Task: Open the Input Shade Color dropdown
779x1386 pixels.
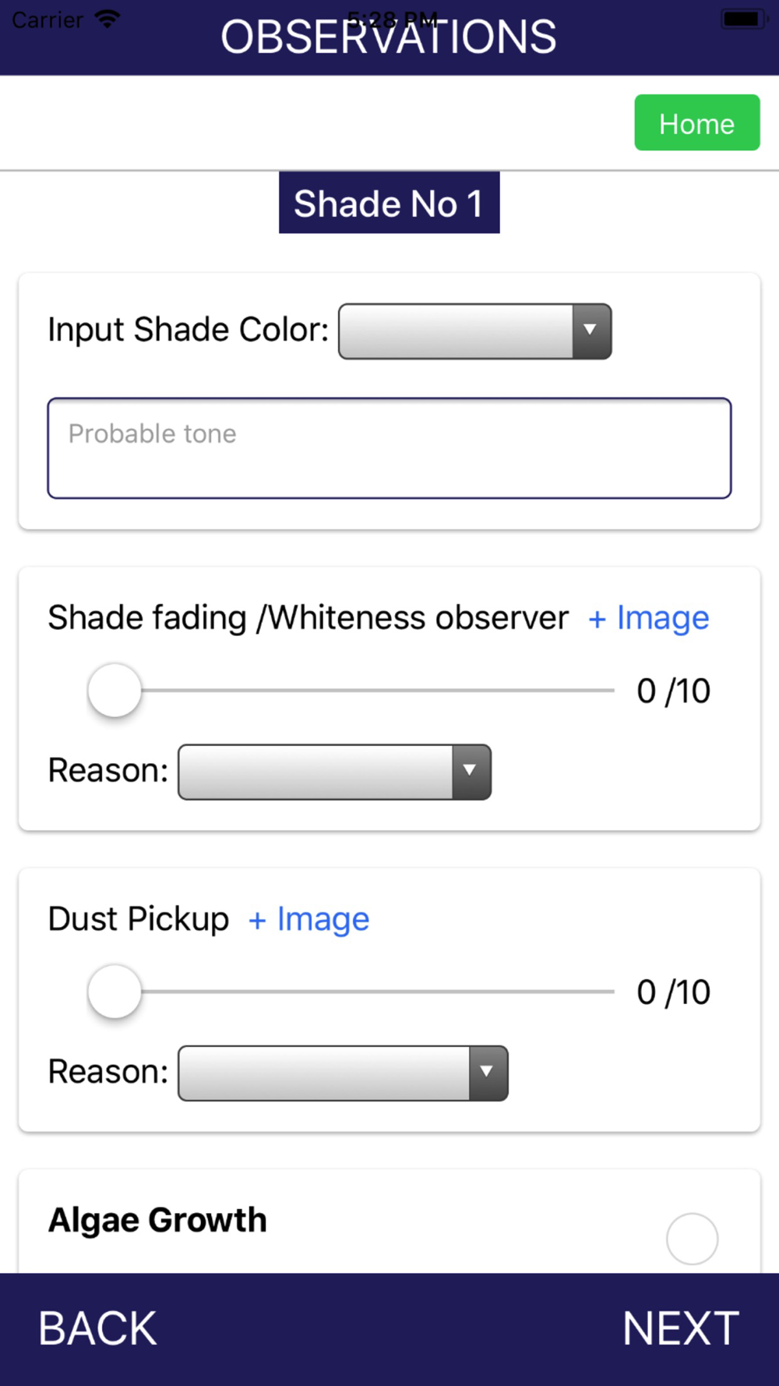Action: tap(456, 331)
